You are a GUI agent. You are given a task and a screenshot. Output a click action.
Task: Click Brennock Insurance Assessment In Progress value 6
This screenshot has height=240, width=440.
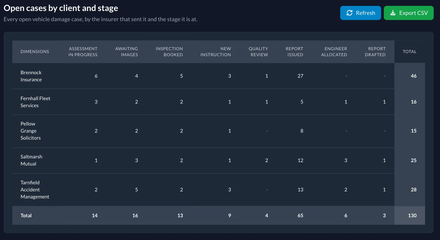point(96,76)
